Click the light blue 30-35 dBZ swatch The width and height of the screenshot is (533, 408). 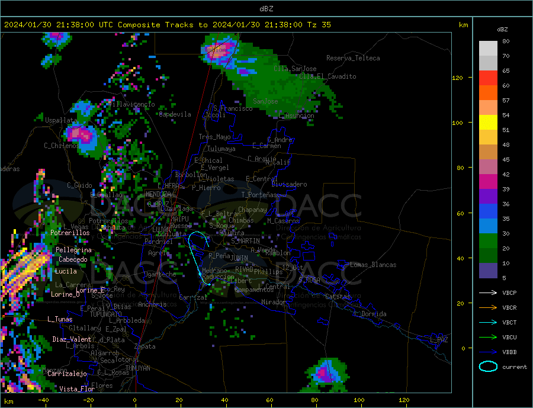click(x=488, y=226)
